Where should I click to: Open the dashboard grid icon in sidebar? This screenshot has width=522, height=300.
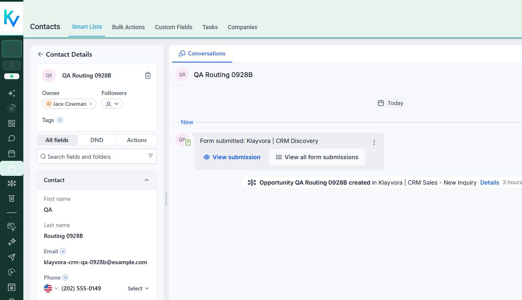coord(12,123)
